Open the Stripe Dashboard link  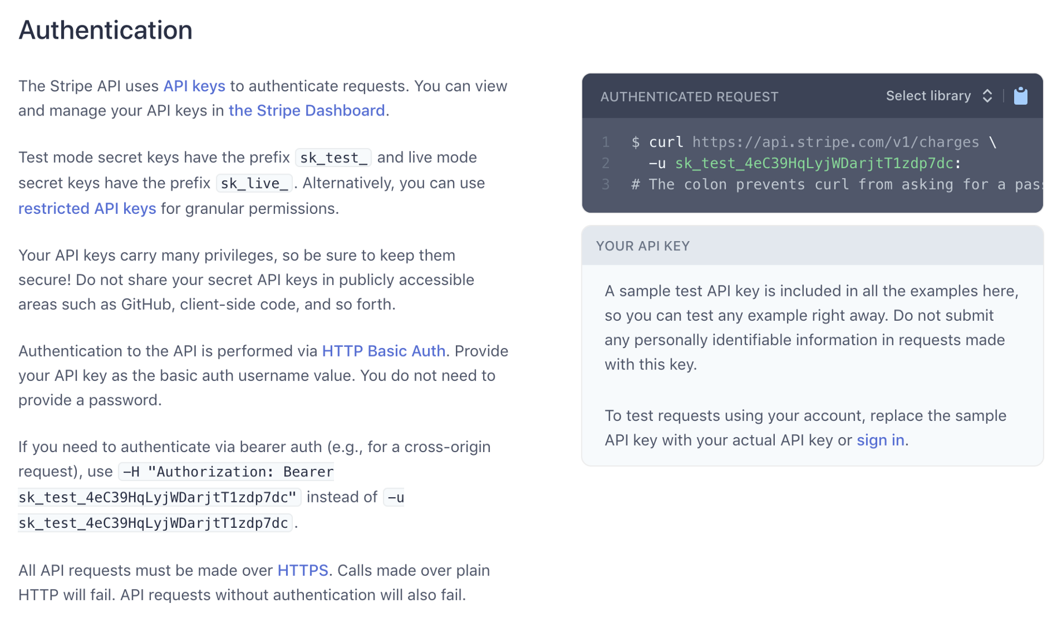tap(307, 110)
